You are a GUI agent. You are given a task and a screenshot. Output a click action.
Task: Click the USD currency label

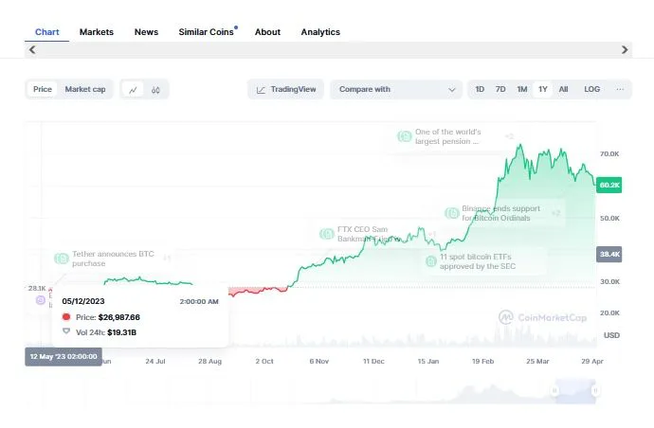coord(611,335)
